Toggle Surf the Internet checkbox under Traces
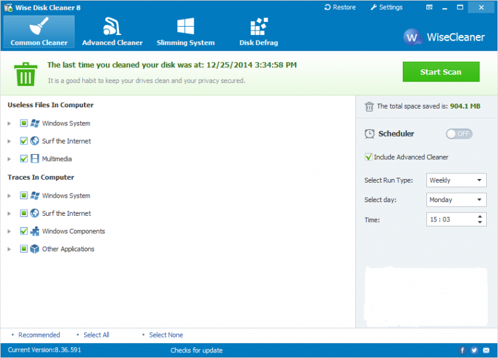Viewport: 498px width, 358px height. coord(24,213)
